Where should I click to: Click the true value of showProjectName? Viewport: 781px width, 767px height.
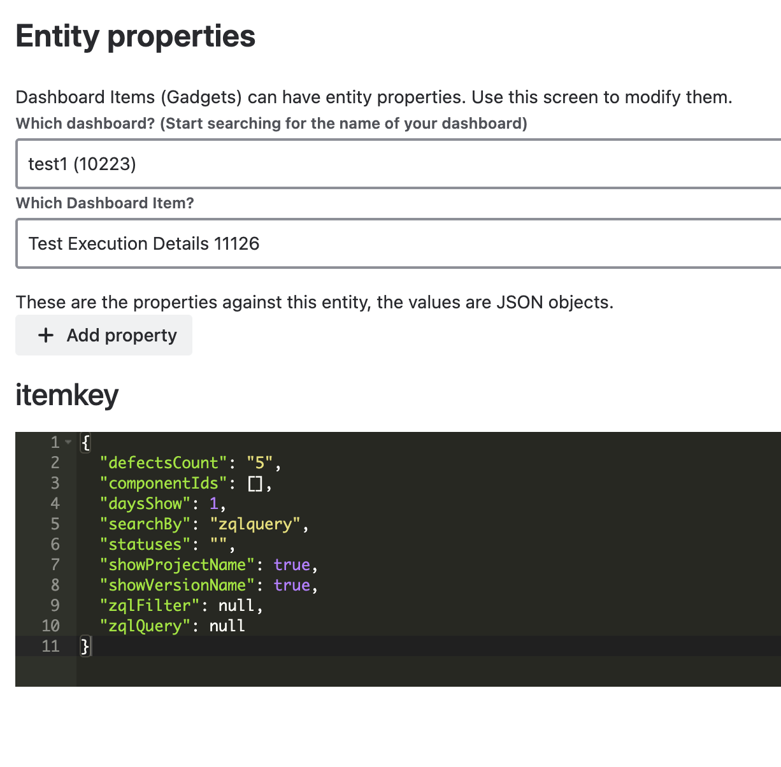tap(291, 564)
